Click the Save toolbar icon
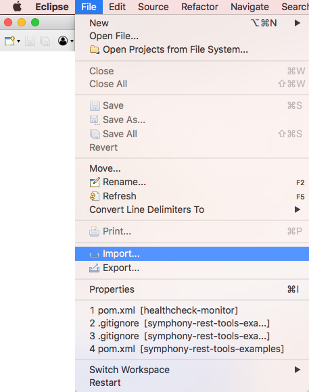This screenshot has width=309, height=392. click(x=30, y=41)
